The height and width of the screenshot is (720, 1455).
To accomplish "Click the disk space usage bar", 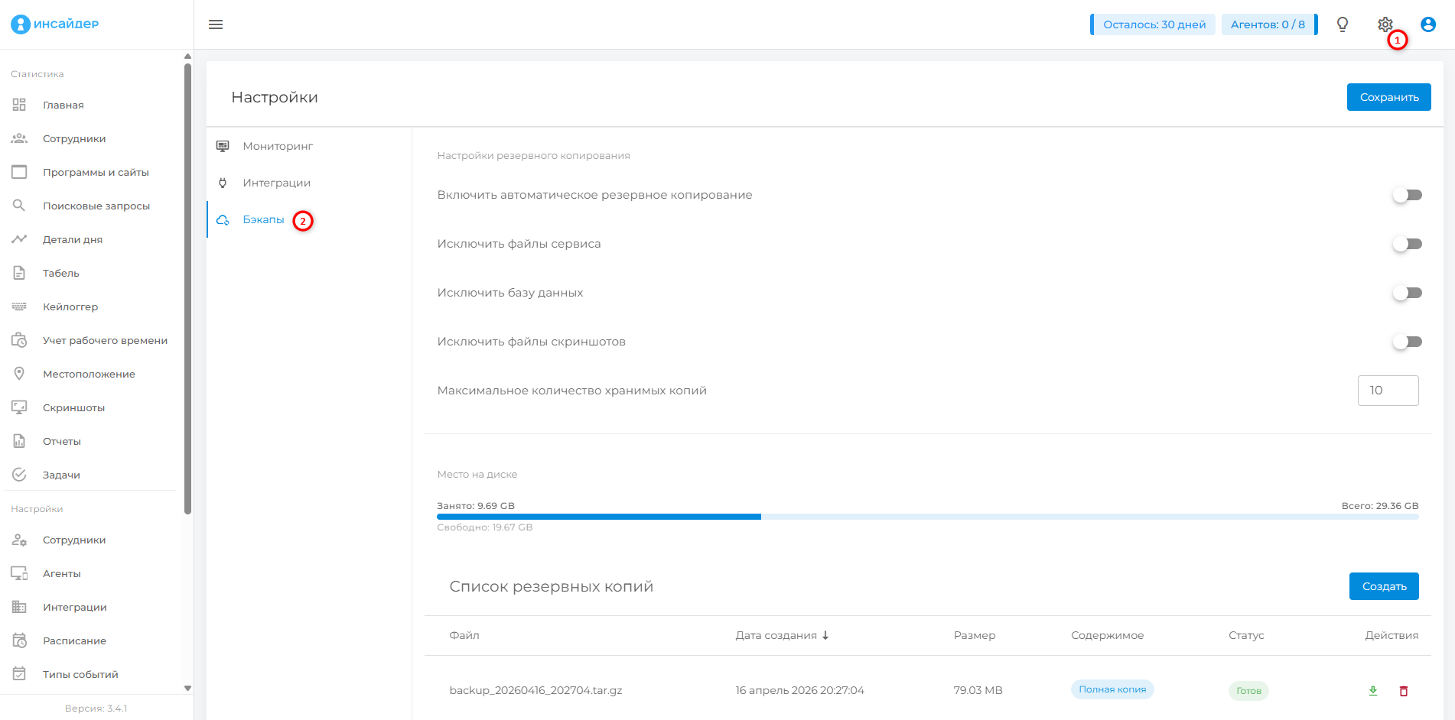I will click(x=927, y=517).
